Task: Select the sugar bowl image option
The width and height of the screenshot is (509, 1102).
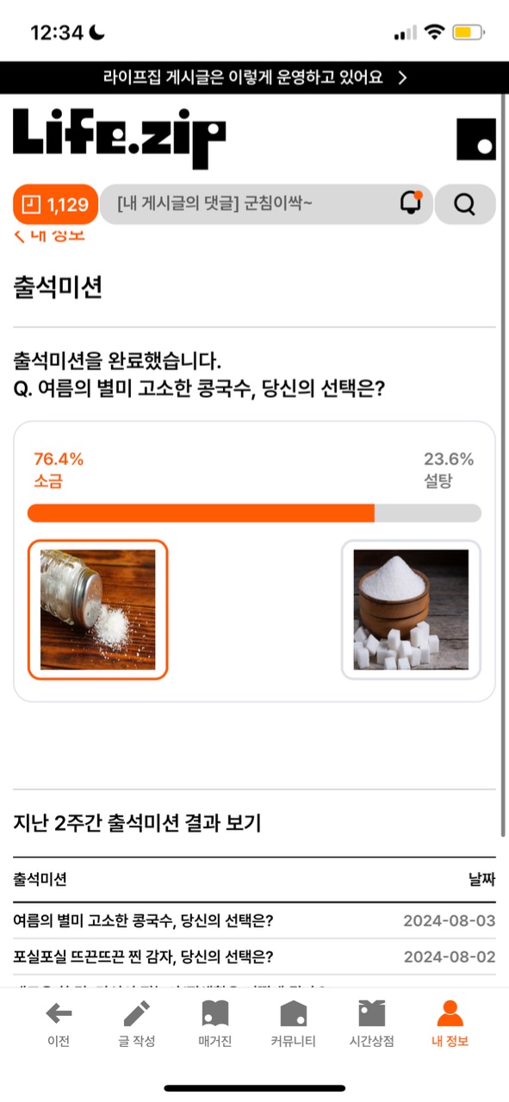Action: tap(411, 610)
